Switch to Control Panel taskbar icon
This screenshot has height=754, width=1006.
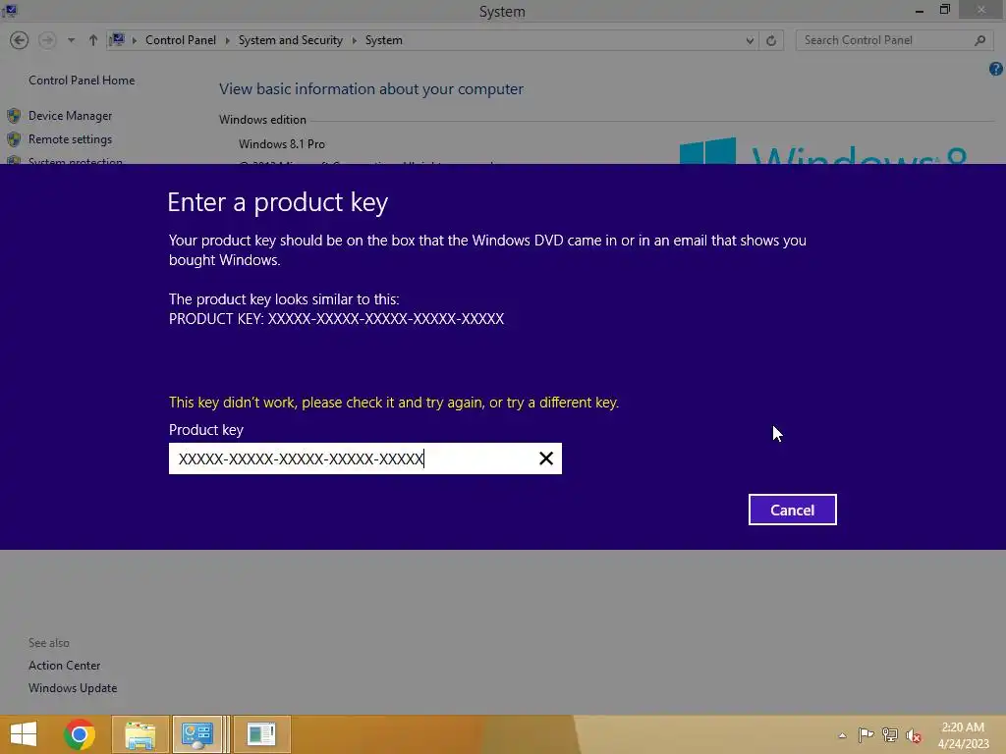point(196,734)
